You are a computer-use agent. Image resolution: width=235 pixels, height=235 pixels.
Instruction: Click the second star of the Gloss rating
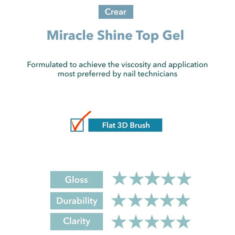pyautogui.click(x=136, y=179)
